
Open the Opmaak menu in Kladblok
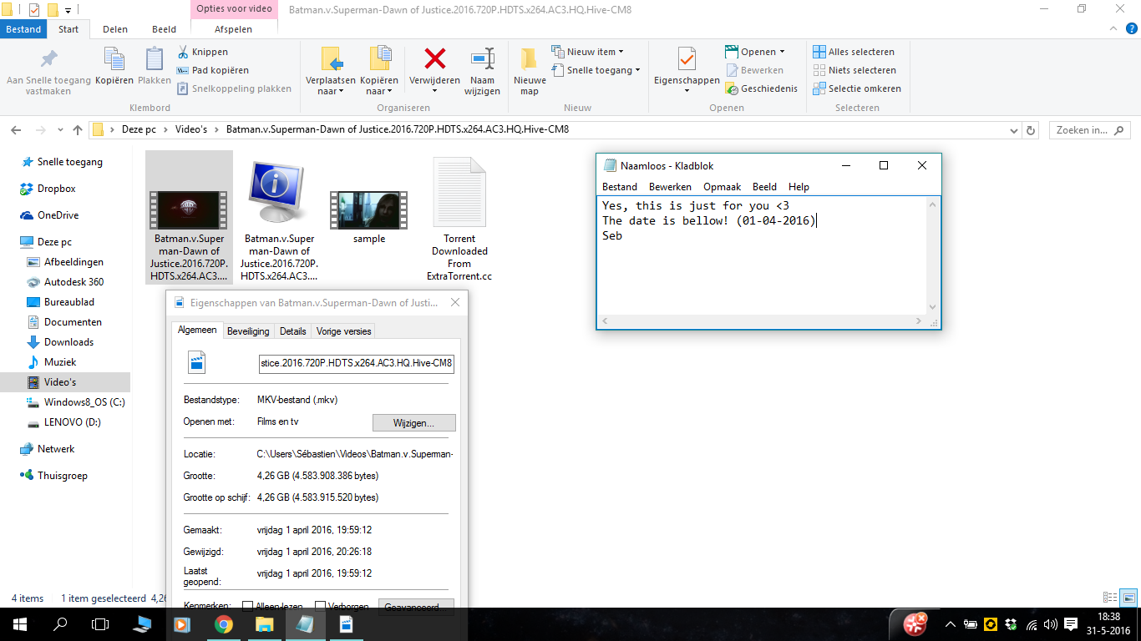pos(722,187)
